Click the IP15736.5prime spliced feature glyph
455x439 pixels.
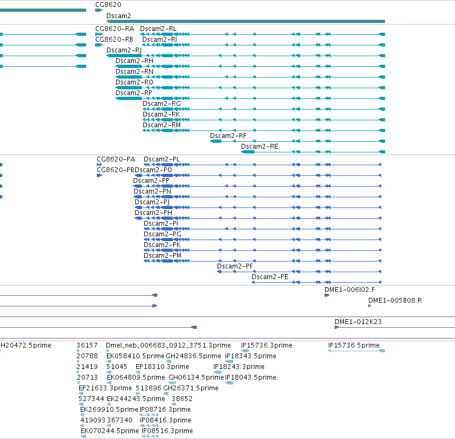tap(356, 351)
